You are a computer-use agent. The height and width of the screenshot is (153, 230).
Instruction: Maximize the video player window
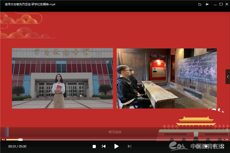click(221, 4)
